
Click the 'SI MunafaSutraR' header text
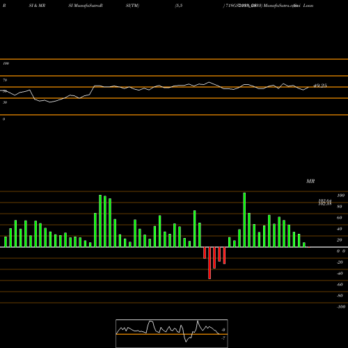click(x=86, y=6)
